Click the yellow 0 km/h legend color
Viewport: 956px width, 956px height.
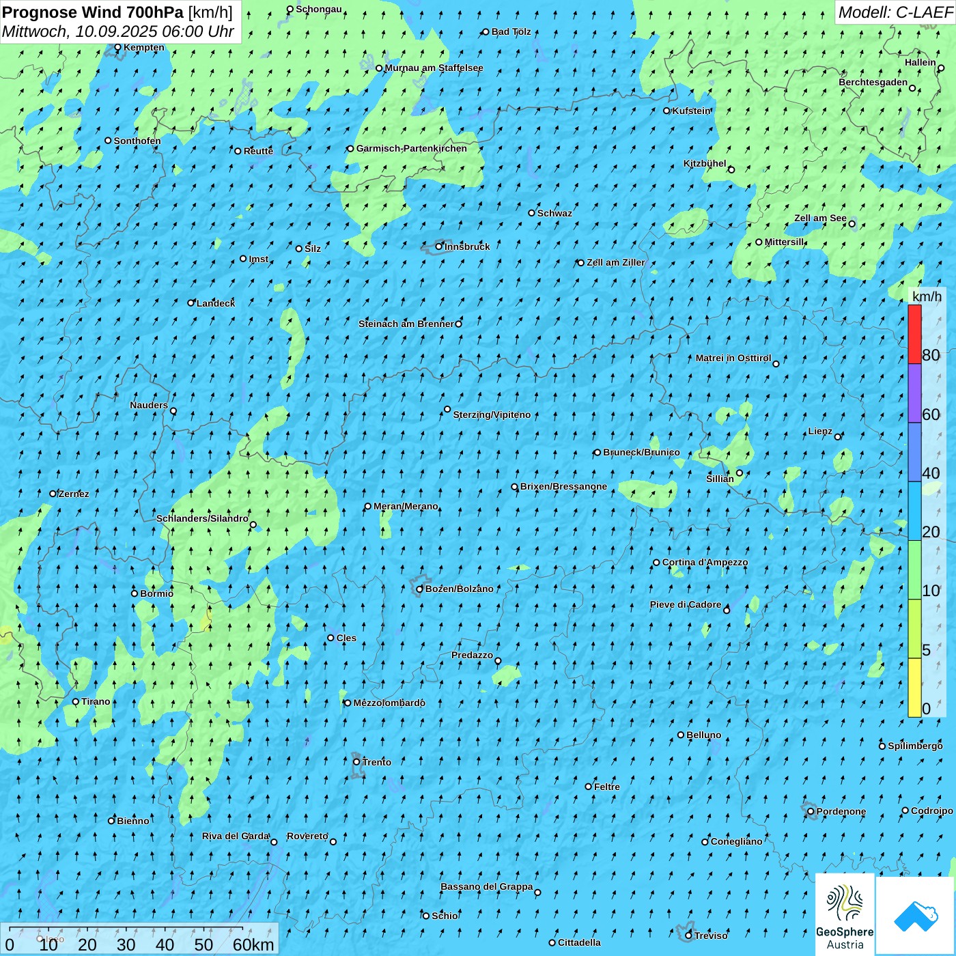pyautogui.click(x=914, y=688)
